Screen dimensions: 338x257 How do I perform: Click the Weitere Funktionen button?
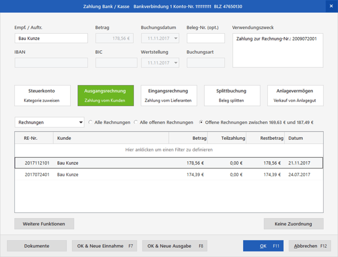[44, 224]
